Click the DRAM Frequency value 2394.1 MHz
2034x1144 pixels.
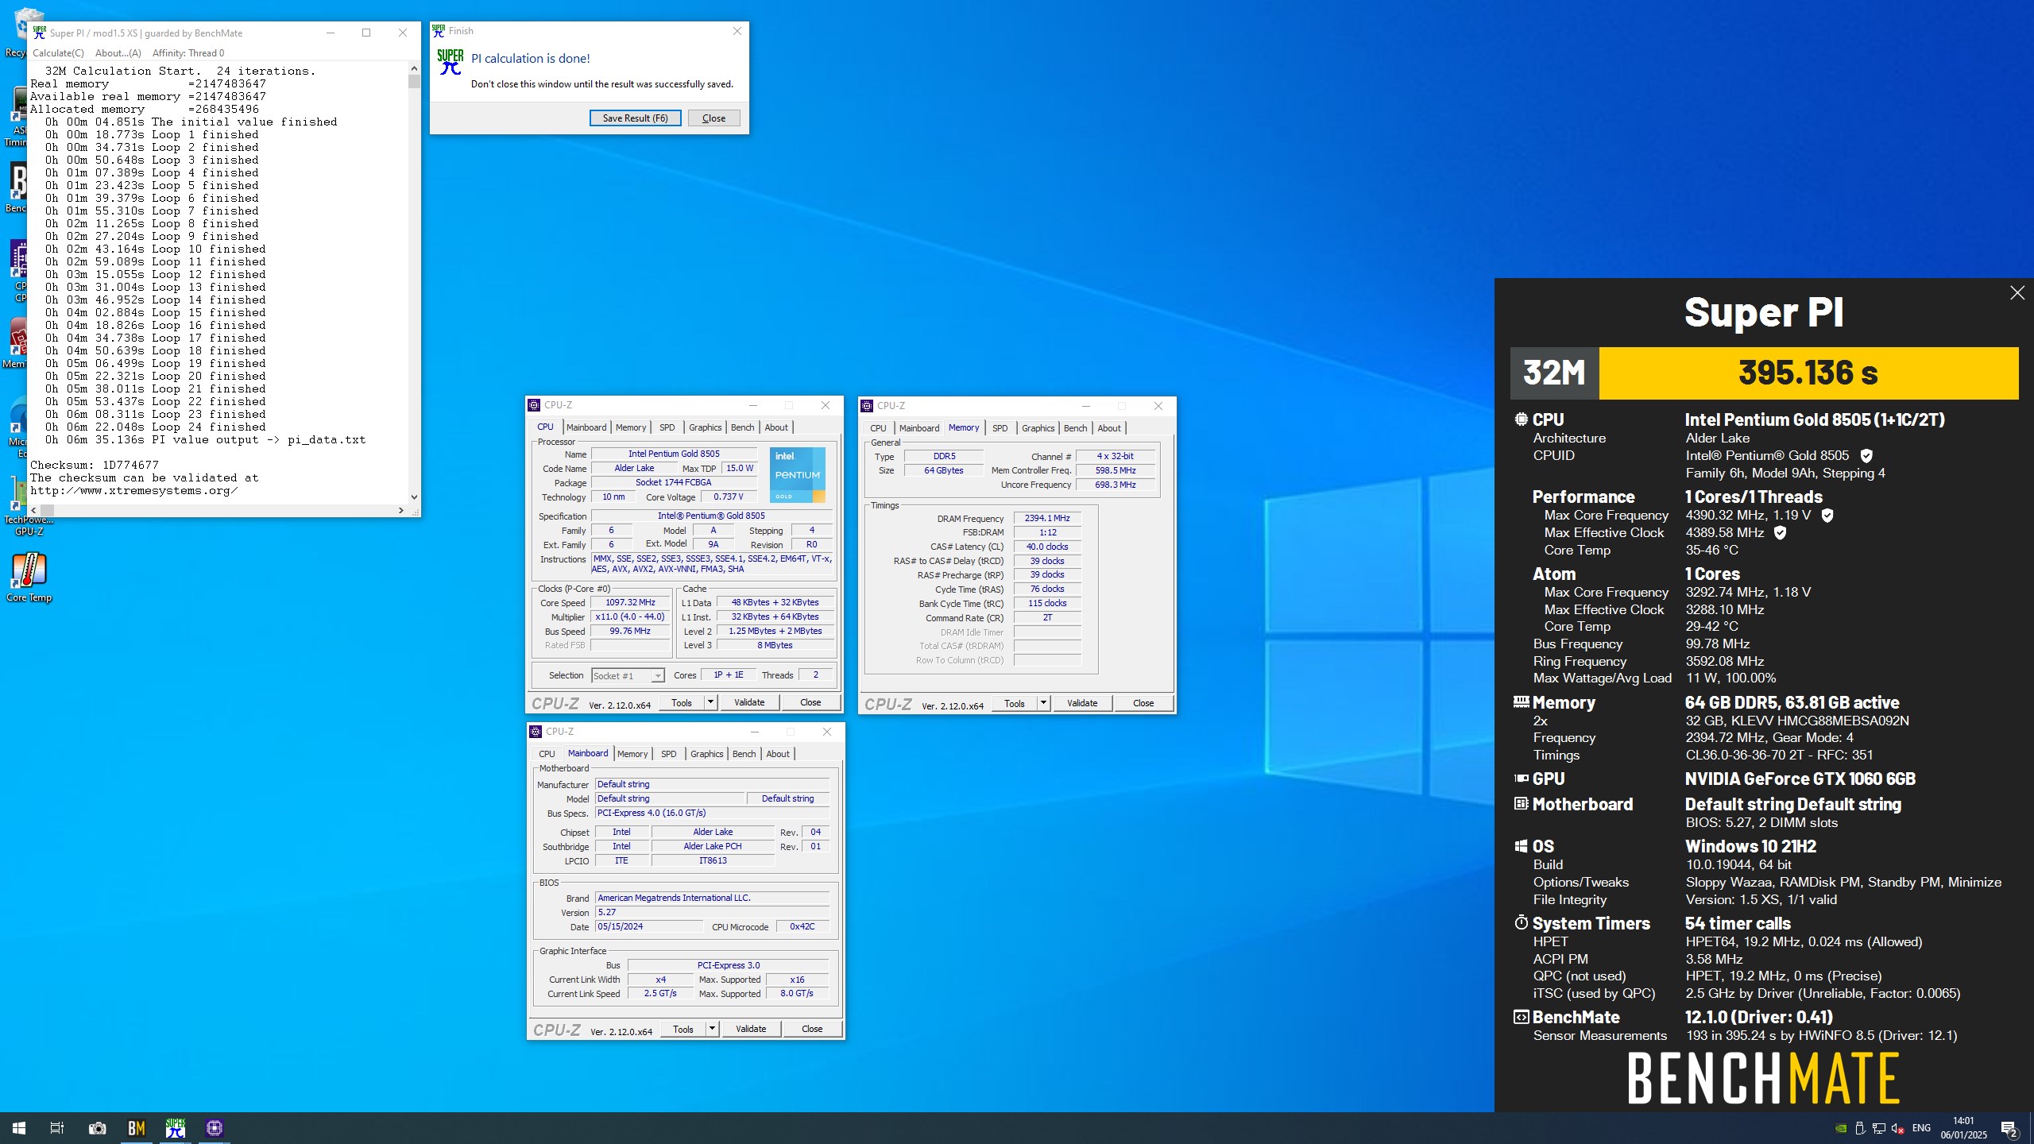pos(1047,518)
